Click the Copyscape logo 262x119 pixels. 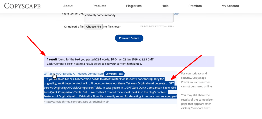[x=22, y=6]
